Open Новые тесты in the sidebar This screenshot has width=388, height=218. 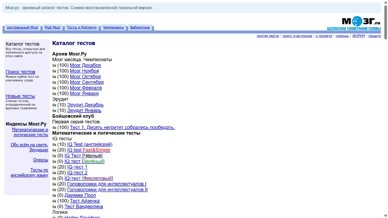20,96
